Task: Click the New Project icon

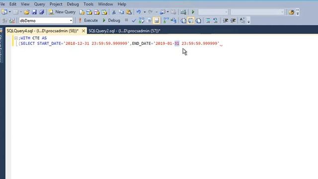Action: (4, 12)
